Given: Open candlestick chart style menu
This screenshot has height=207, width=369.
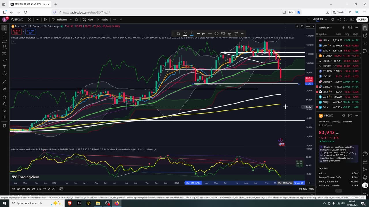Looking at the screenshot, I should point(46,20).
